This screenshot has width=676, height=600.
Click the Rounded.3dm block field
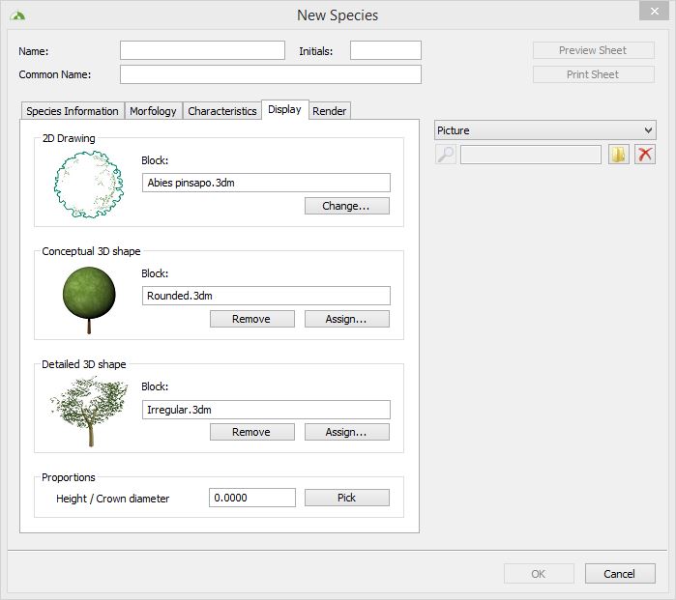(266, 296)
